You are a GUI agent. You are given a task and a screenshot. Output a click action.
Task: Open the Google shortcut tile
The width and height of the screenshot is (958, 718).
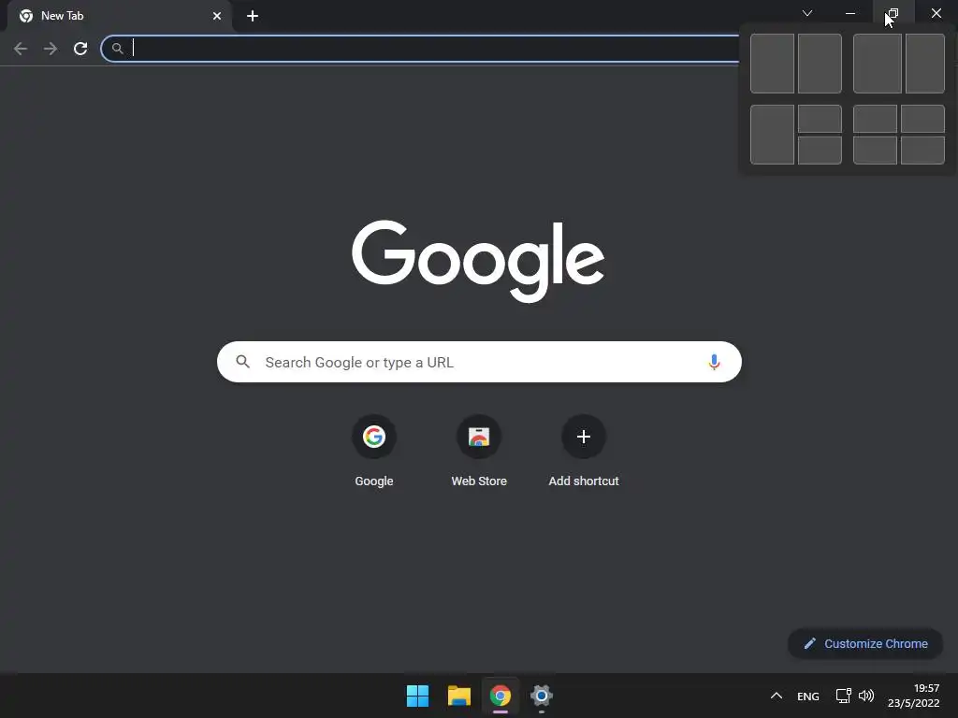[x=374, y=452]
